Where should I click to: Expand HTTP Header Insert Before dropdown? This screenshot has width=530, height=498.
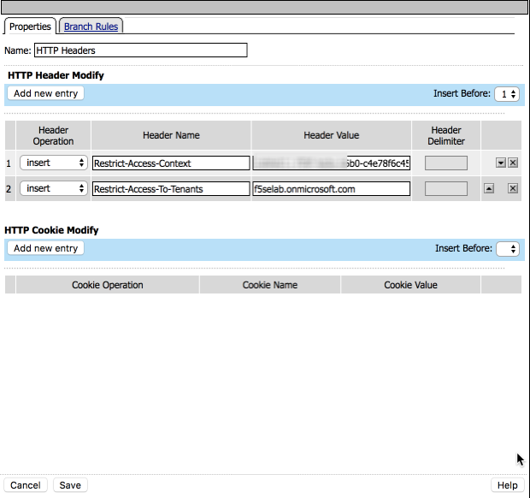[x=508, y=94]
